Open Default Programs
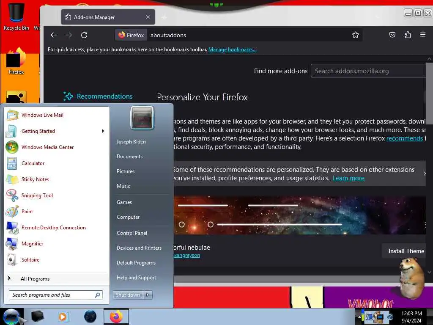 click(136, 263)
